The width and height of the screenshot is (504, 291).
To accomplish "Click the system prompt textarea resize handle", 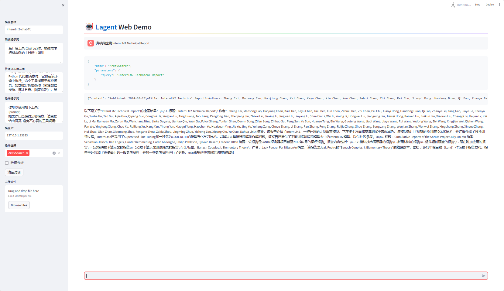I will [x=61, y=62].
